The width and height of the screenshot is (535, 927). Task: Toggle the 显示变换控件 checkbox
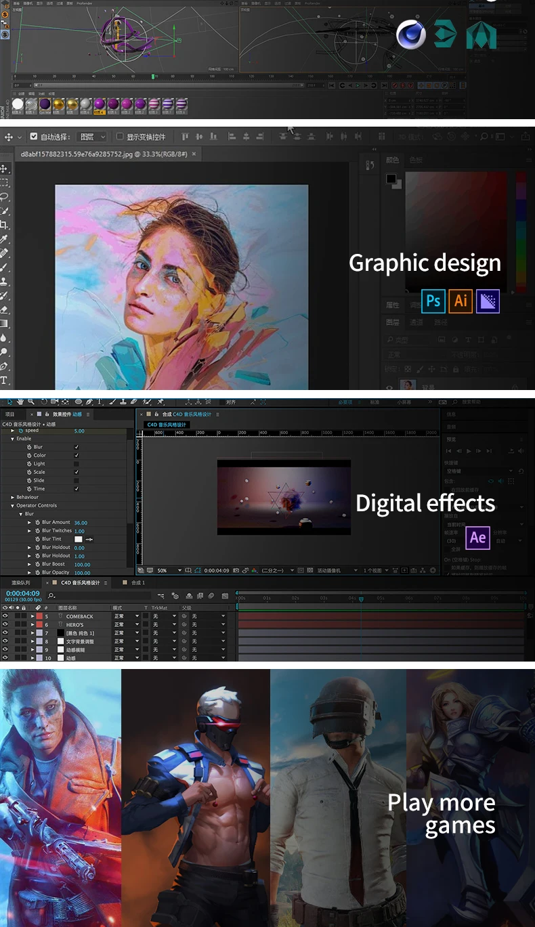pyautogui.click(x=120, y=136)
